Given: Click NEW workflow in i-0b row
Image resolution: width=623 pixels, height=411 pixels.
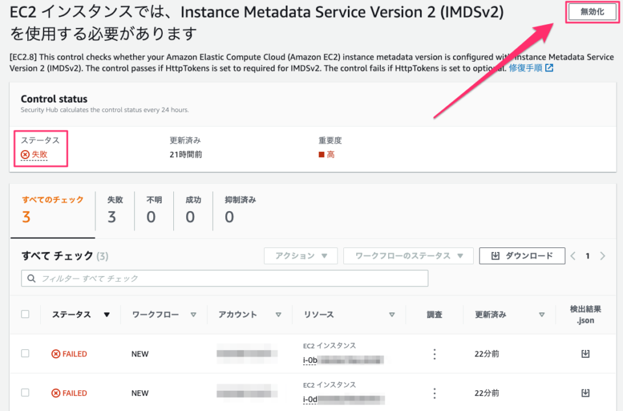Looking at the screenshot, I should click(x=140, y=354).
